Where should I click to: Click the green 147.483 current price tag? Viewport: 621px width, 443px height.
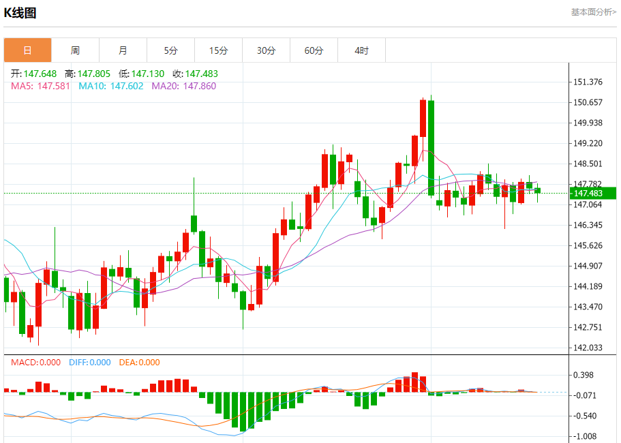592,193
